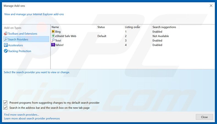Click the Trovi magnifier icon
The width and height of the screenshot is (217, 124).
(x=53, y=40)
